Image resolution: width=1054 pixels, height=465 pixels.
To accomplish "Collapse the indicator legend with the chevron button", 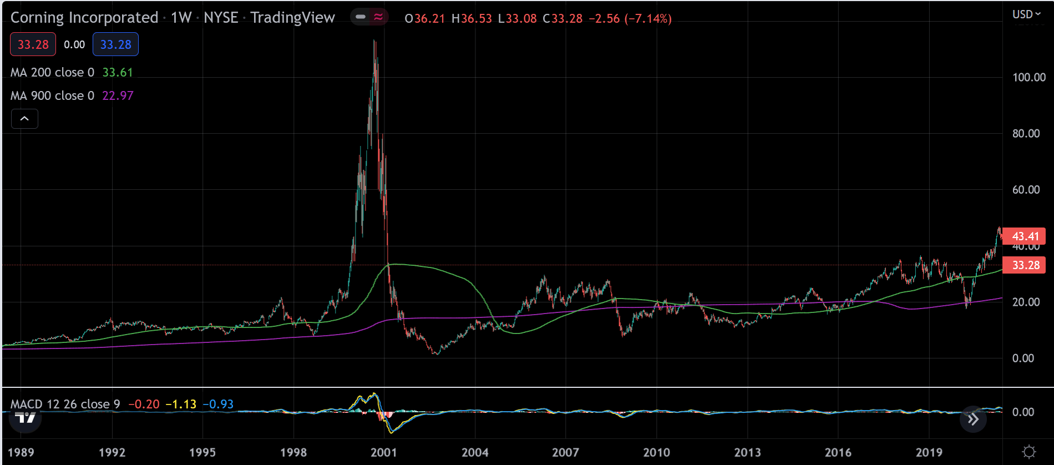I will pos(24,119).
